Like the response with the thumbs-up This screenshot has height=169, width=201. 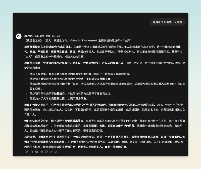click(x=41, y=152)
